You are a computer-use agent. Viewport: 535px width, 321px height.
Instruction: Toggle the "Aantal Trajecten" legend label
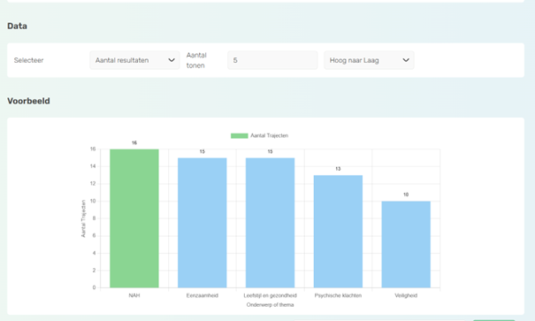click(269, 136)
